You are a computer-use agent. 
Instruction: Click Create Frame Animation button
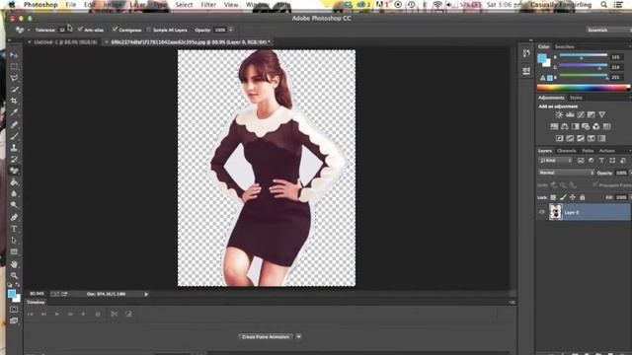coord(266,336)
